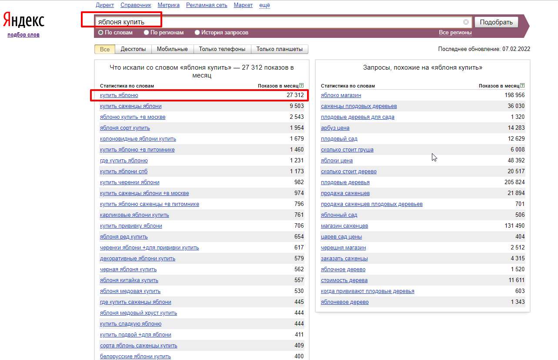Select the купить черенки яблони keyword

(x=130, y=182)
